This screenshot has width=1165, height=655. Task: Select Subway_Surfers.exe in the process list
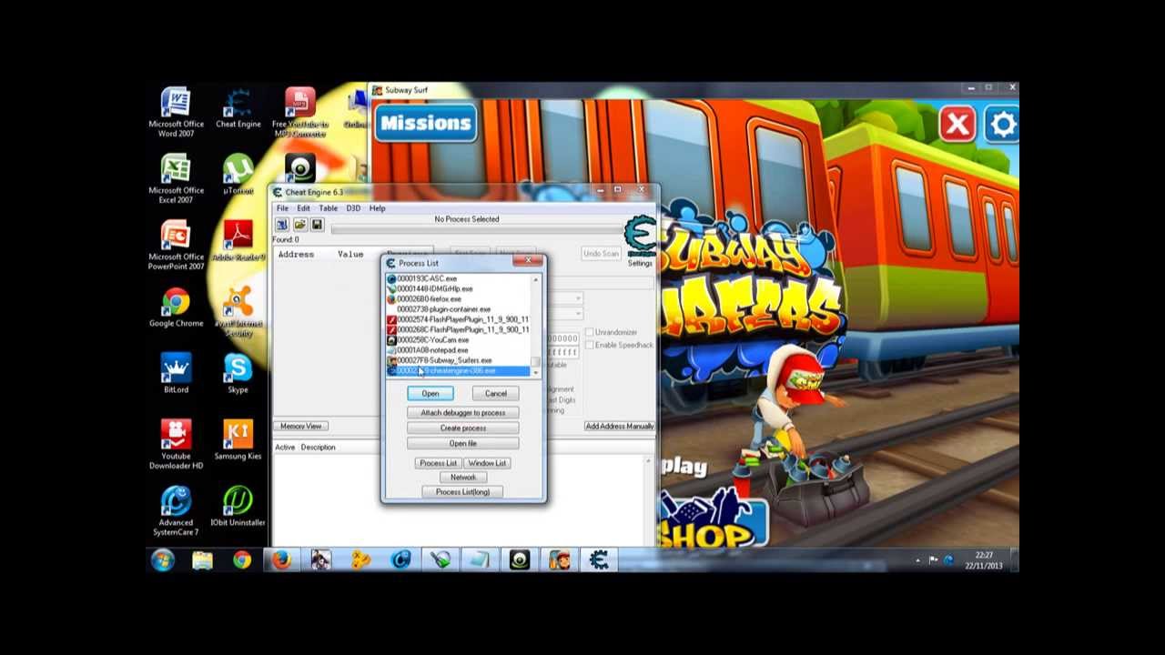(x=459, y=360)
